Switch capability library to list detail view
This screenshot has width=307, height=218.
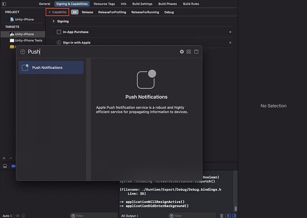(x=196, y=52)
